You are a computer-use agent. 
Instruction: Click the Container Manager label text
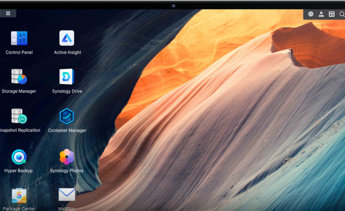point(67,131)
